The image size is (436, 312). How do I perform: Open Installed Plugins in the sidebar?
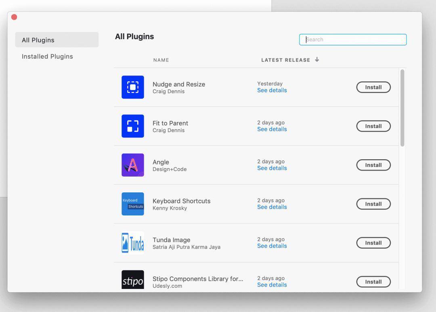[47, 57]
